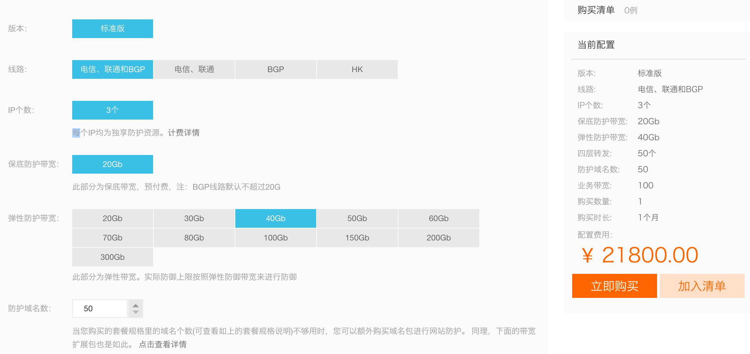Pick 70Gb elastic protection bandwidth
The height and width of the screenshot is (354, 750).
click(112, 238)
